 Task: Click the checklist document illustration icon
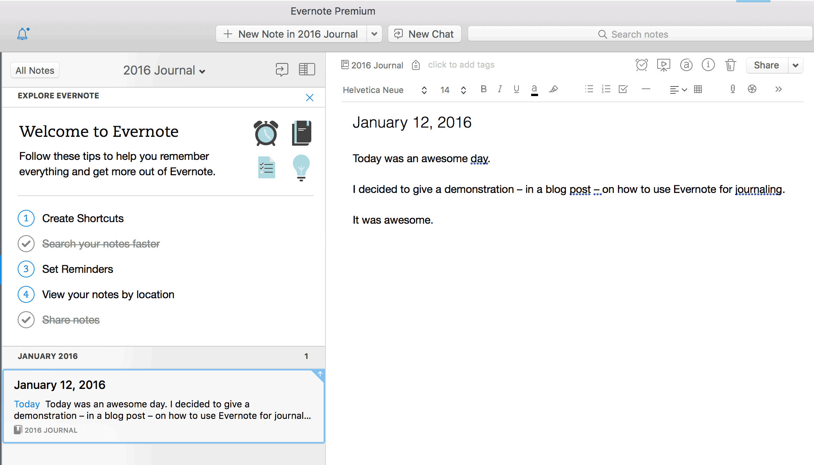tap(267, 168)
